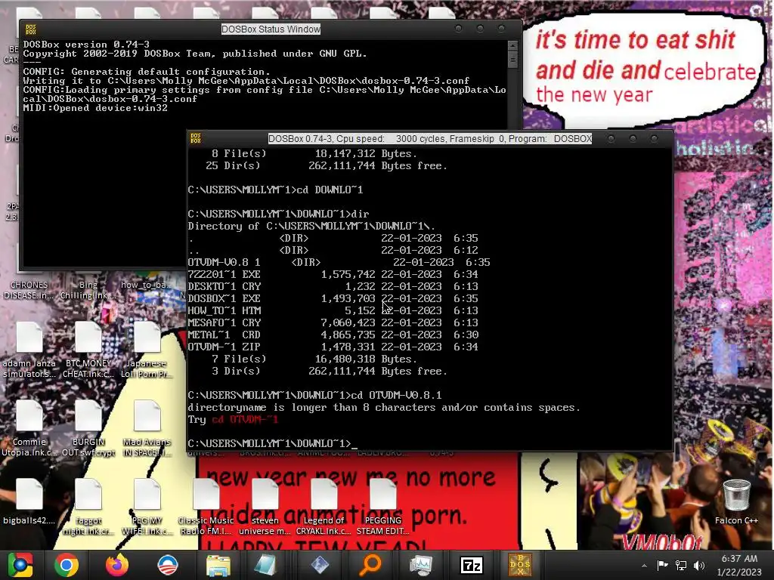Select the 'steven universe' desktop file
This screenshot has width=774, height=580.
coord(265,507)
